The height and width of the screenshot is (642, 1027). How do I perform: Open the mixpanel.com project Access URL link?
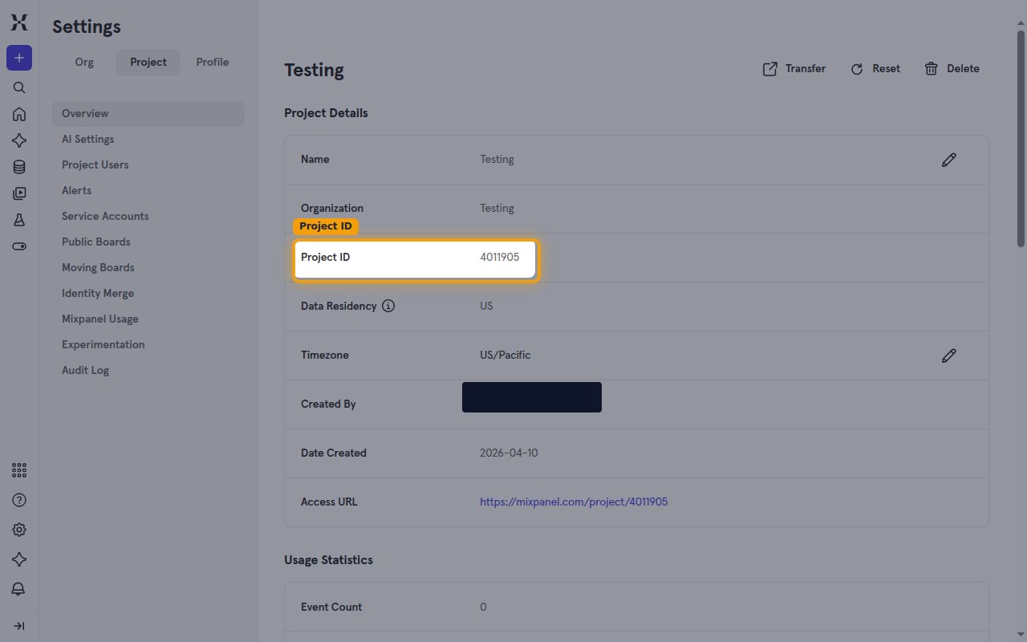[574, 502]
